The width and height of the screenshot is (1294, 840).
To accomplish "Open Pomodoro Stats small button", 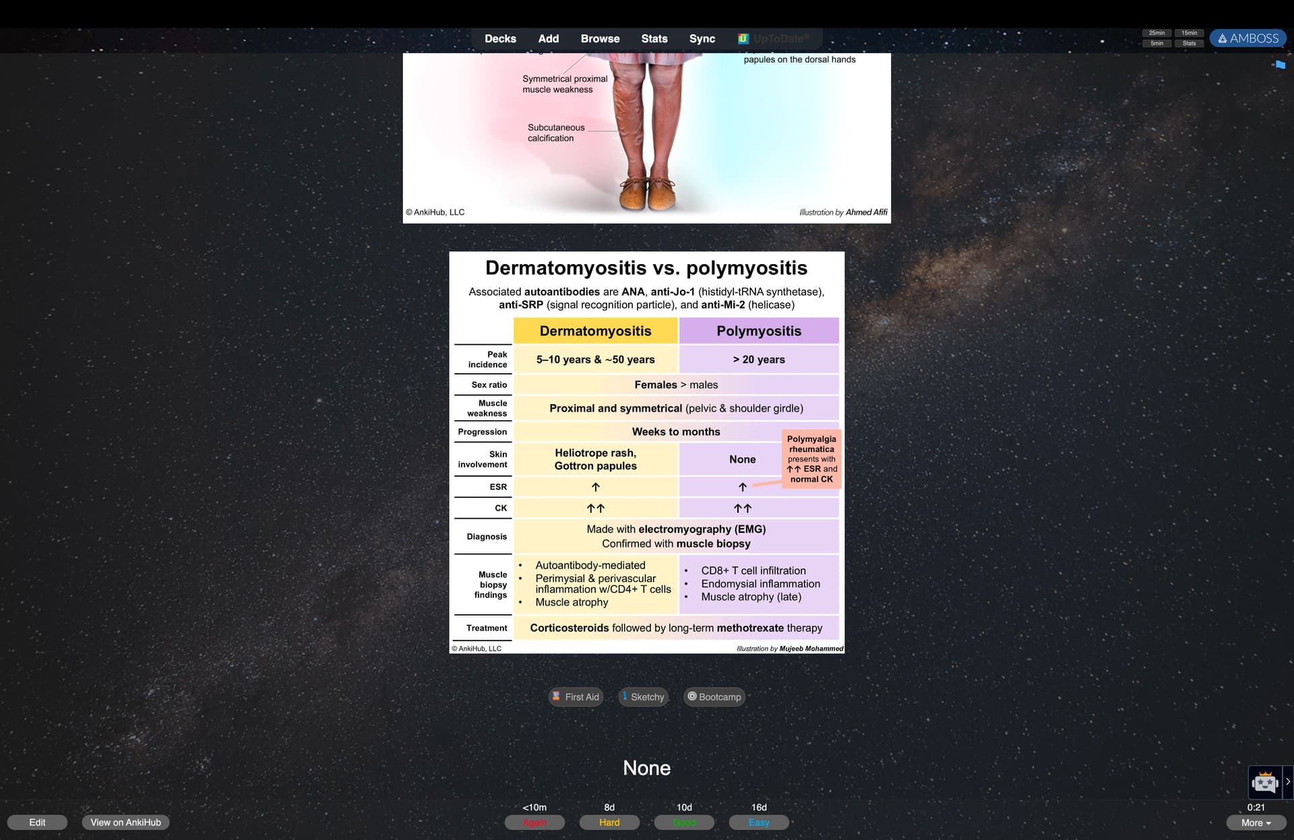I will (1189, 43).
